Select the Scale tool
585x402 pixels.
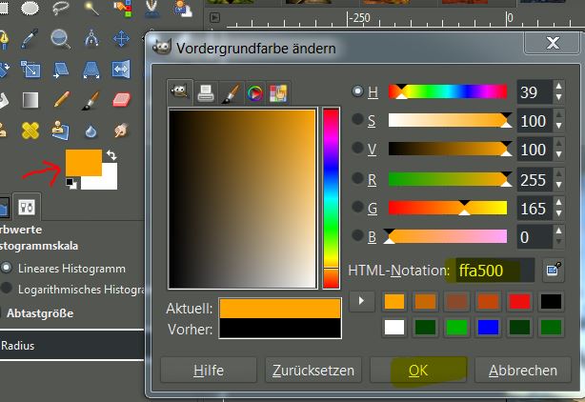[30, 70]
